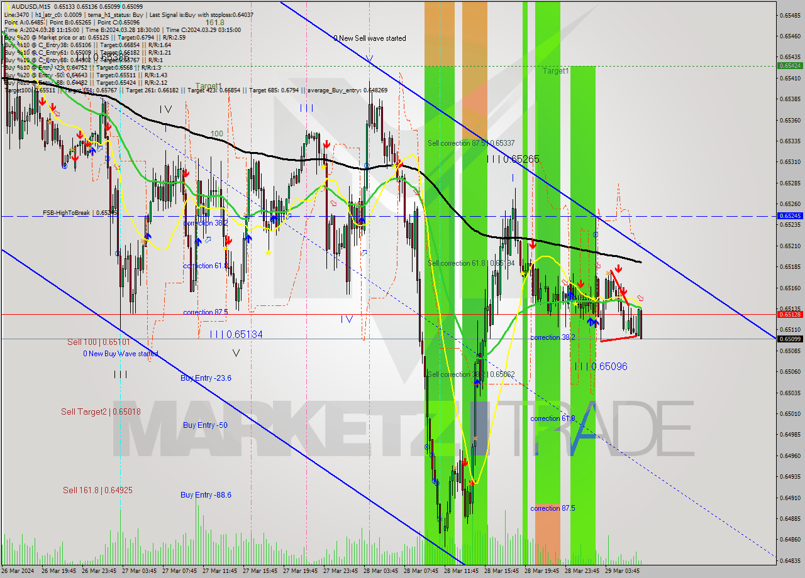
Task: Click the '26 Mar 2024' time axis label
Action: click(x=18, y=571)
